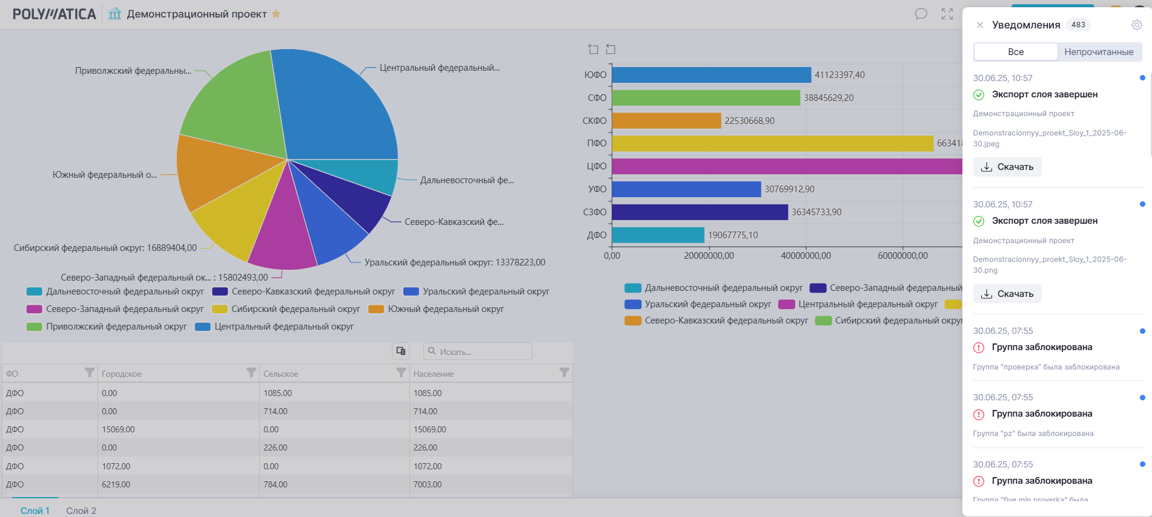The height and width of the screenshot is (517, 1152).
Task: Select the Все notifications filter
Action: coord(1016,52)
